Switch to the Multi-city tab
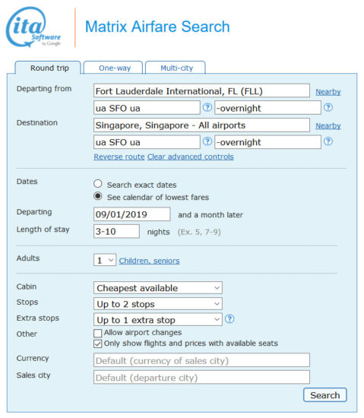The width and height of the screenshot is (364, 418). [x=176, y=68]
